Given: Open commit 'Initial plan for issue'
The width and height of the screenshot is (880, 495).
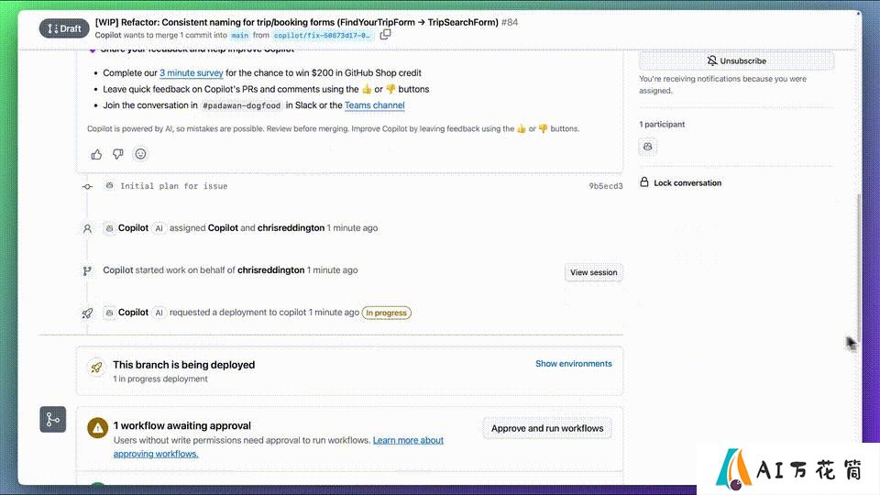Looking at the screenshot, I should pyautogui.click(x=174, y=186).
